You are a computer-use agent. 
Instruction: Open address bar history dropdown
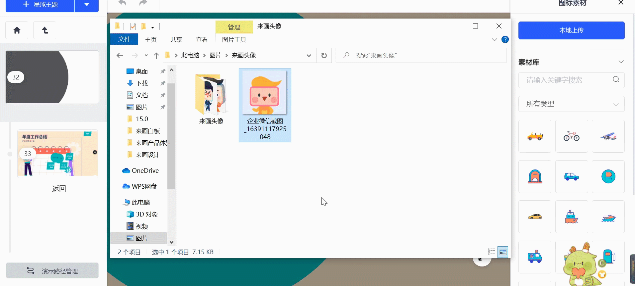coord(309,55)
